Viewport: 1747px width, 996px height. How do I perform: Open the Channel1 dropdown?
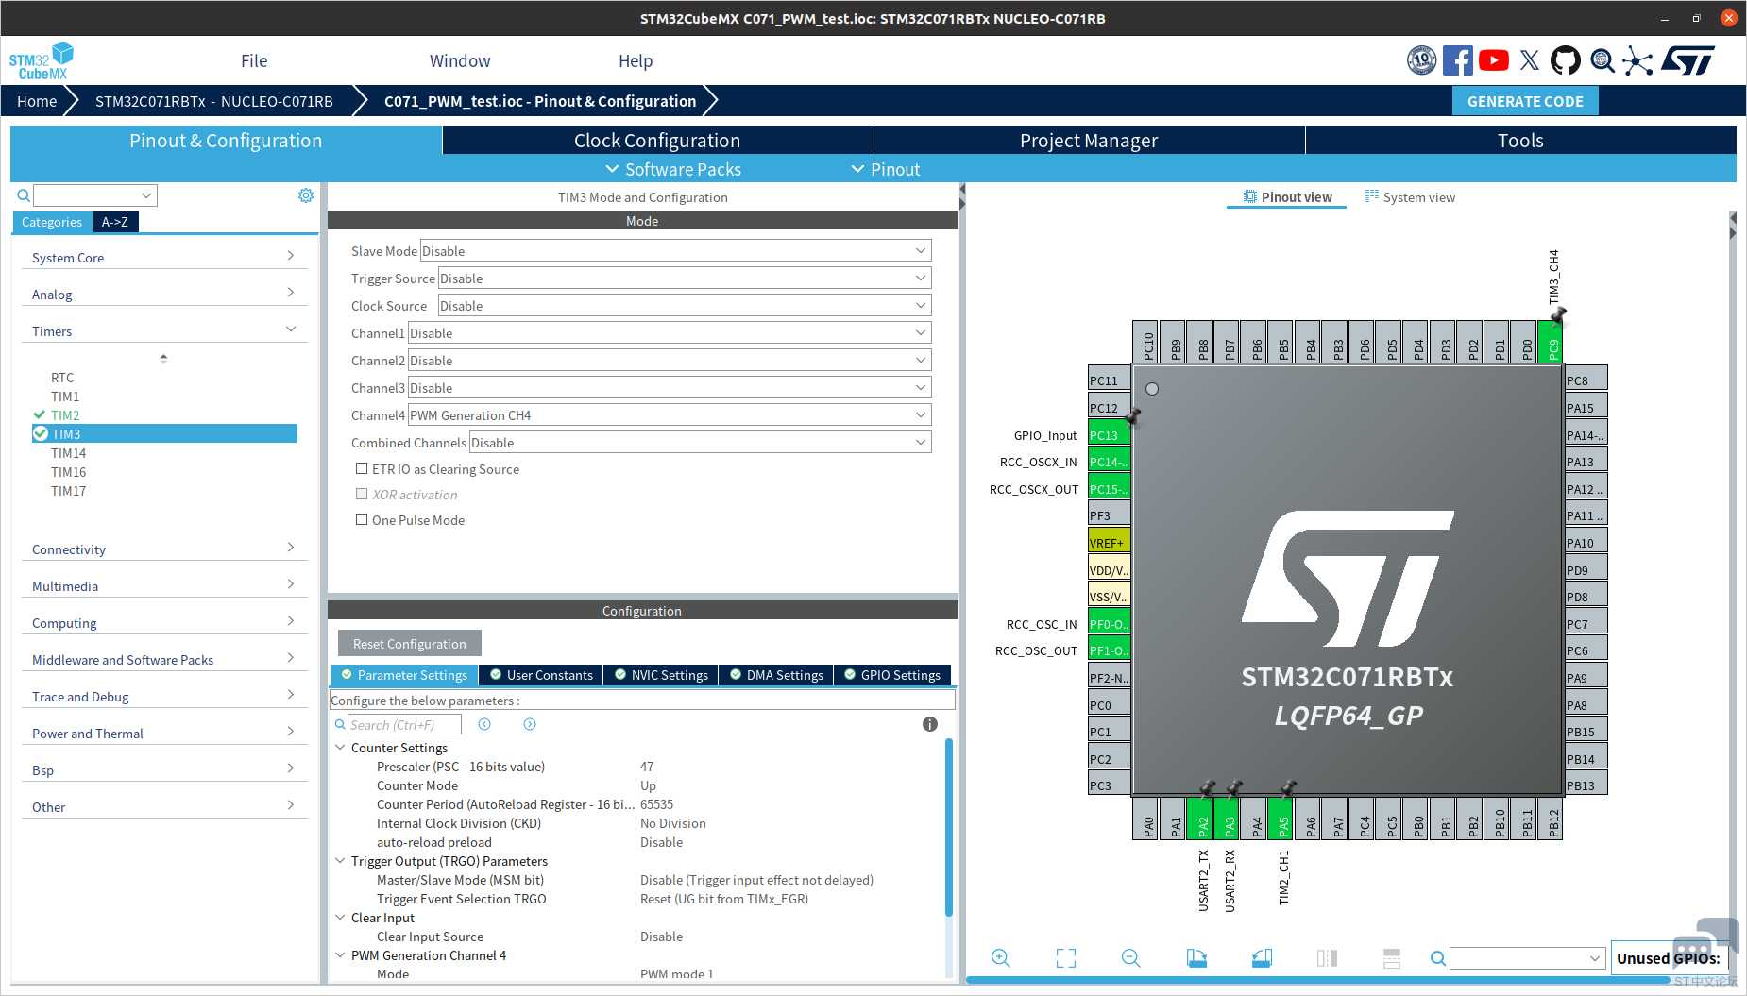click(x=670, y=332)
